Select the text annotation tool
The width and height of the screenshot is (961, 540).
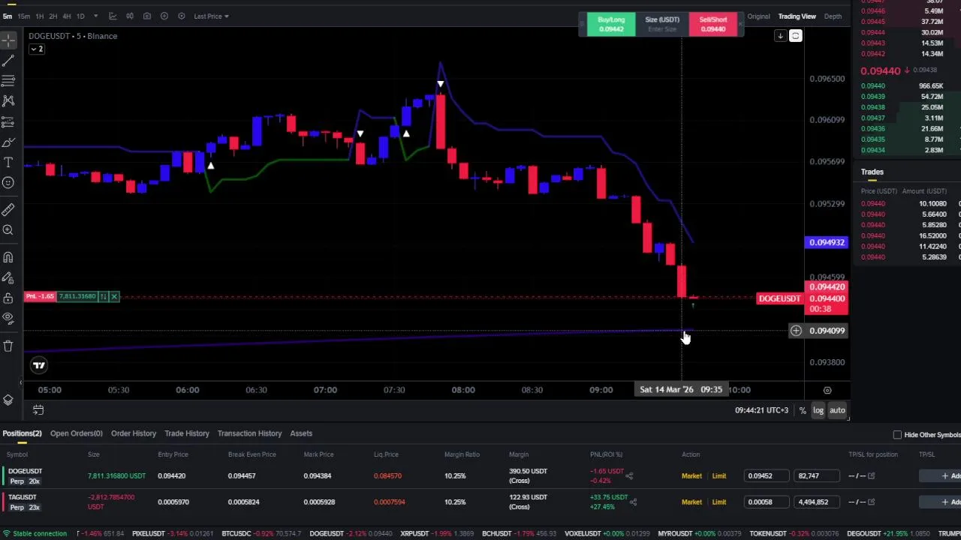tap(8, 162)
